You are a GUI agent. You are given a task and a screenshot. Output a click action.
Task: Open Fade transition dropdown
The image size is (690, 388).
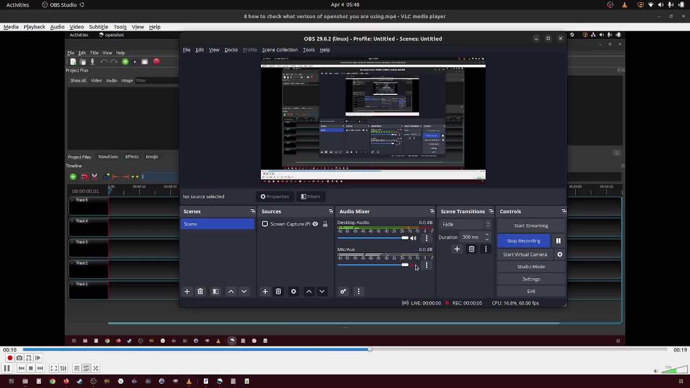pos(466,224)
